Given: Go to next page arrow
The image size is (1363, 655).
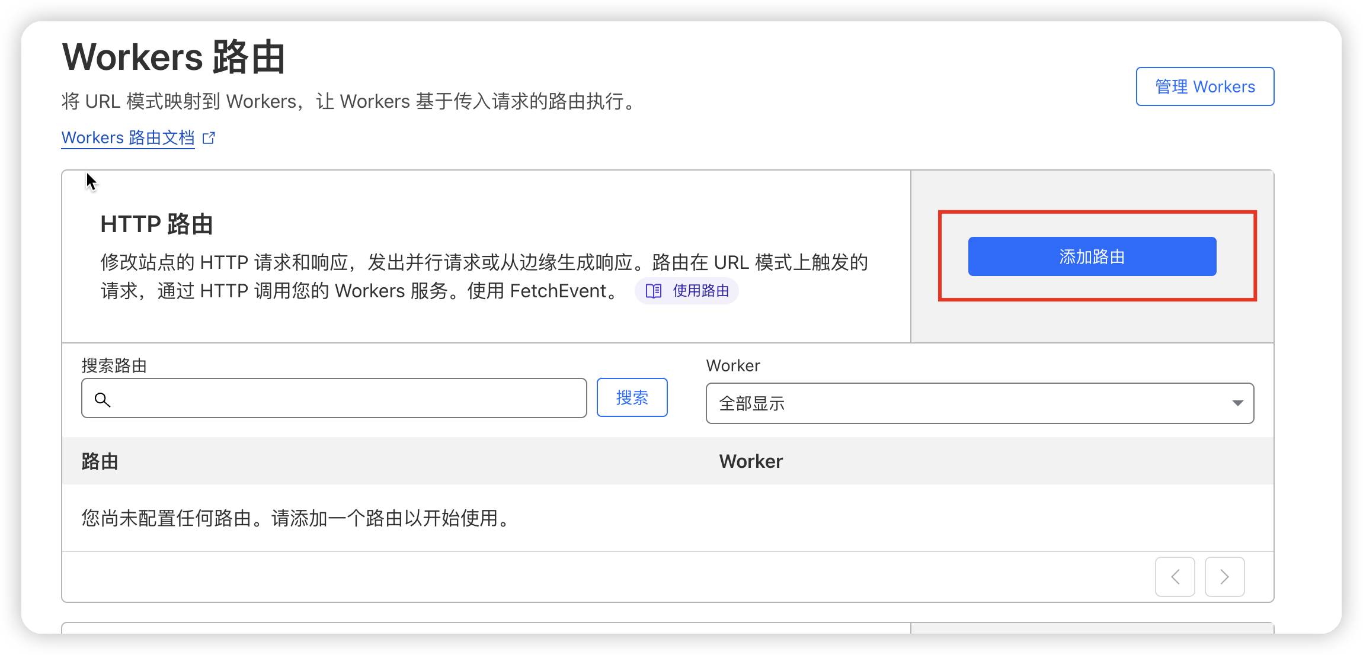Looking at the screenshot, I should 1224,577.
